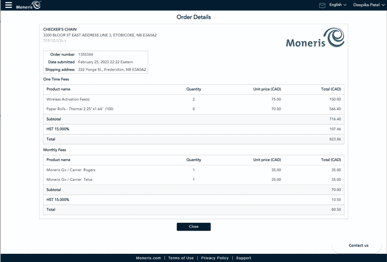Screen dimensions: 387x262
Task: Click the shipping address 222 Yonge St. value
Action: (112, 70)
